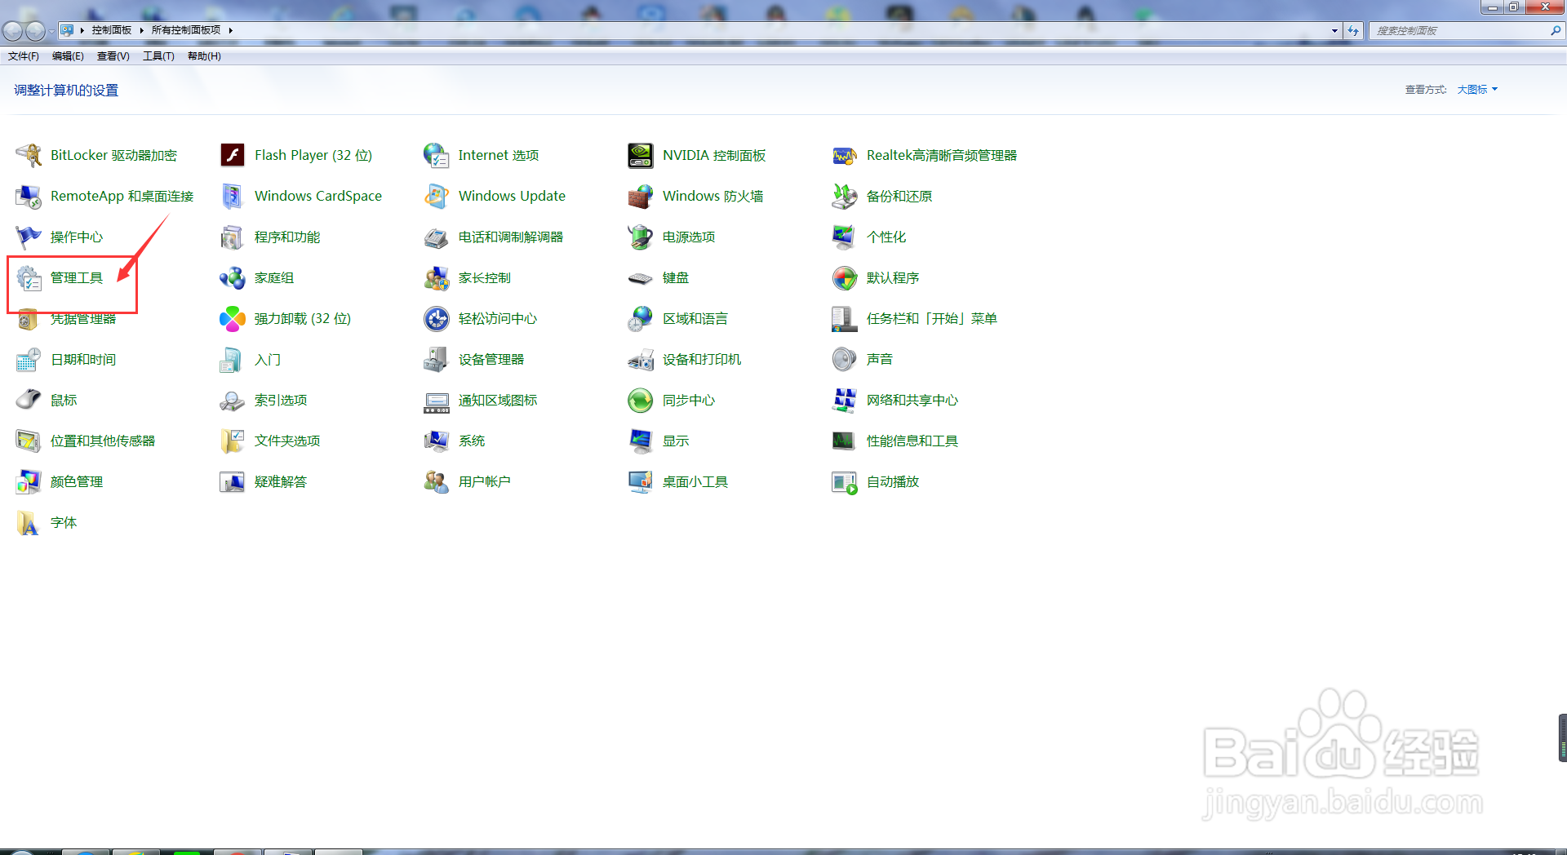Click 控制面板 breadcrumb segment

click(112, 30)
